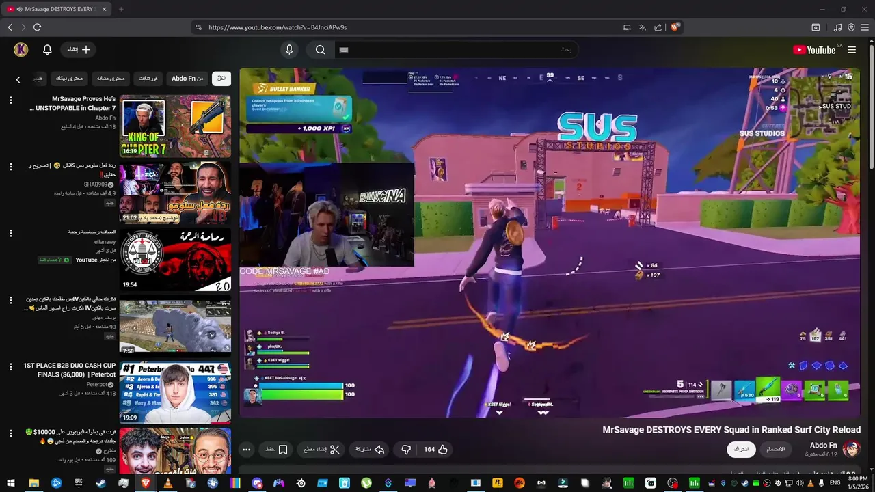Open options menu for Peterbot video
875x492 pixels.
coord(11,366)
